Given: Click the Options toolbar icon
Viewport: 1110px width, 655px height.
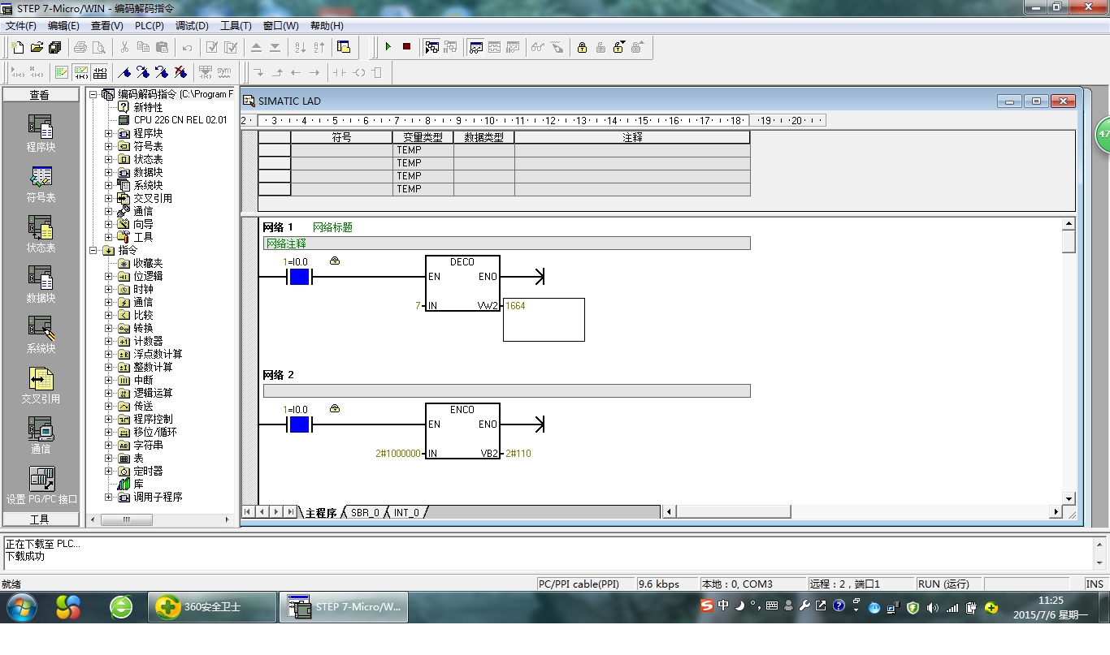Looking at the screenshot, I should 344,48.
